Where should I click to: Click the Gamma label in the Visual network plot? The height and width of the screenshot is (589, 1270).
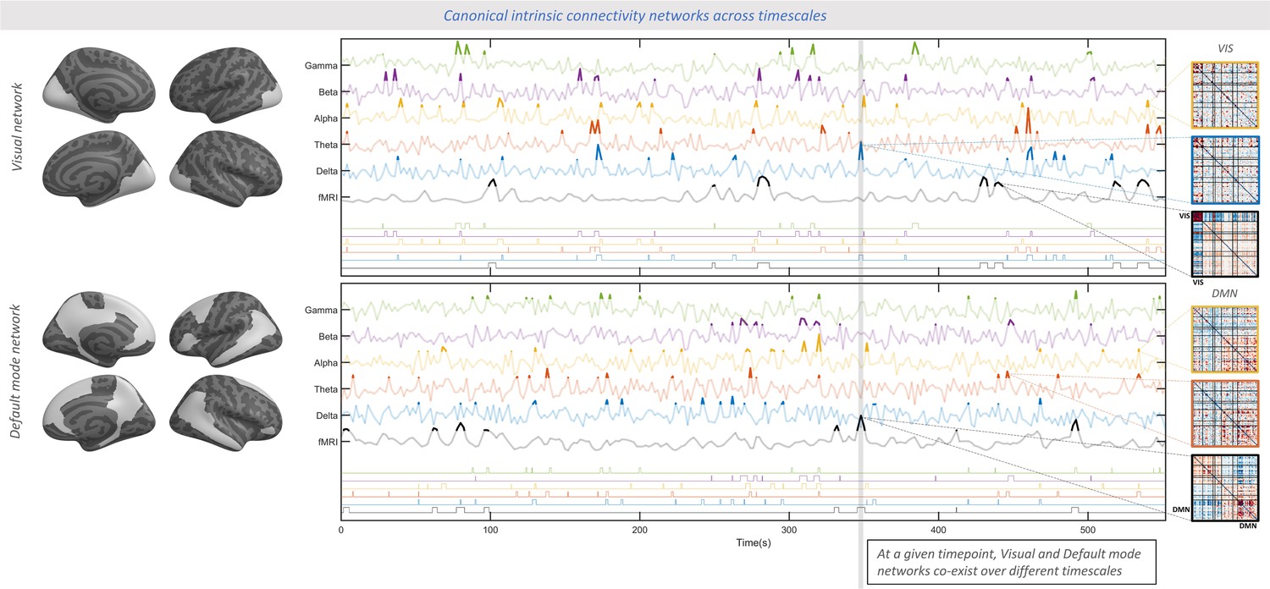coord(322,65)
